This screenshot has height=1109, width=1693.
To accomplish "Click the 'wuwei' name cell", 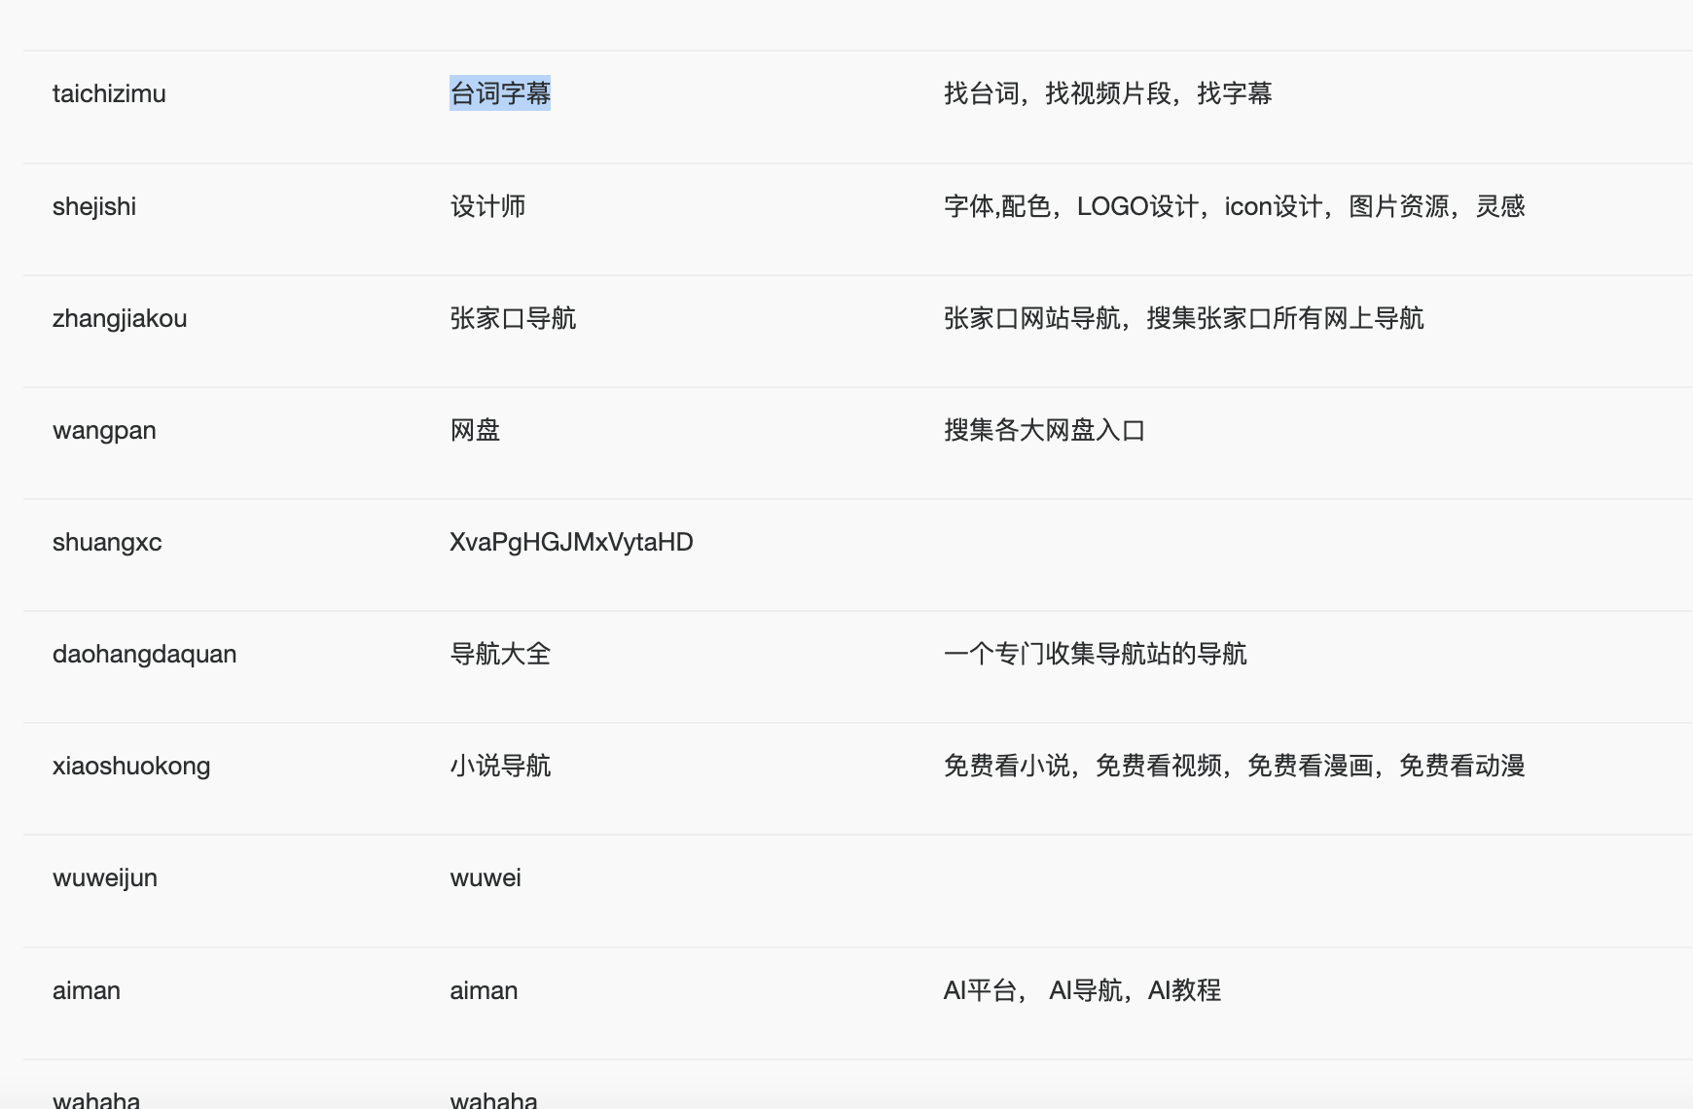I will coord(486,877).
